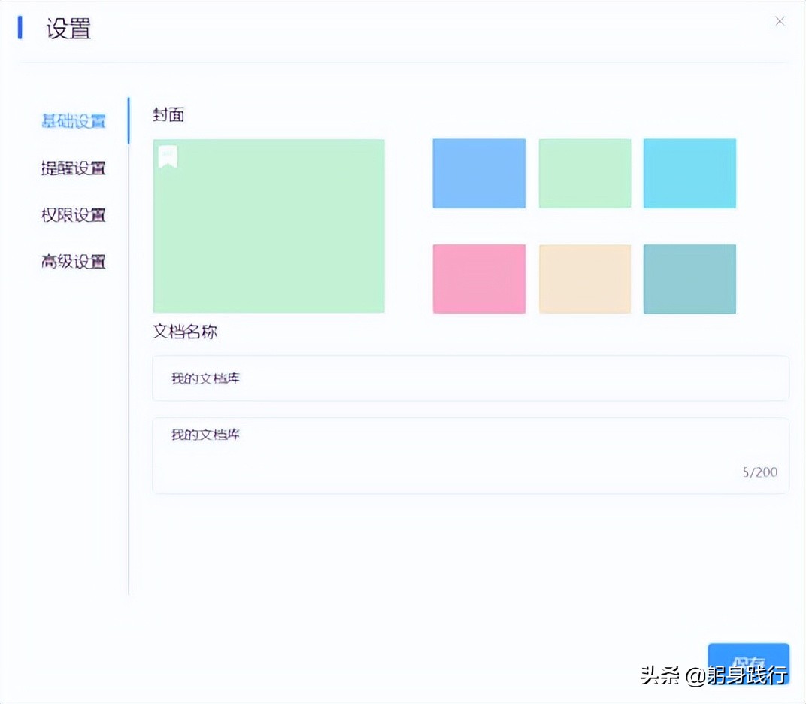Select the blue cover color swatch
Viewport: 806px width, 704px height.
[479, 172]
